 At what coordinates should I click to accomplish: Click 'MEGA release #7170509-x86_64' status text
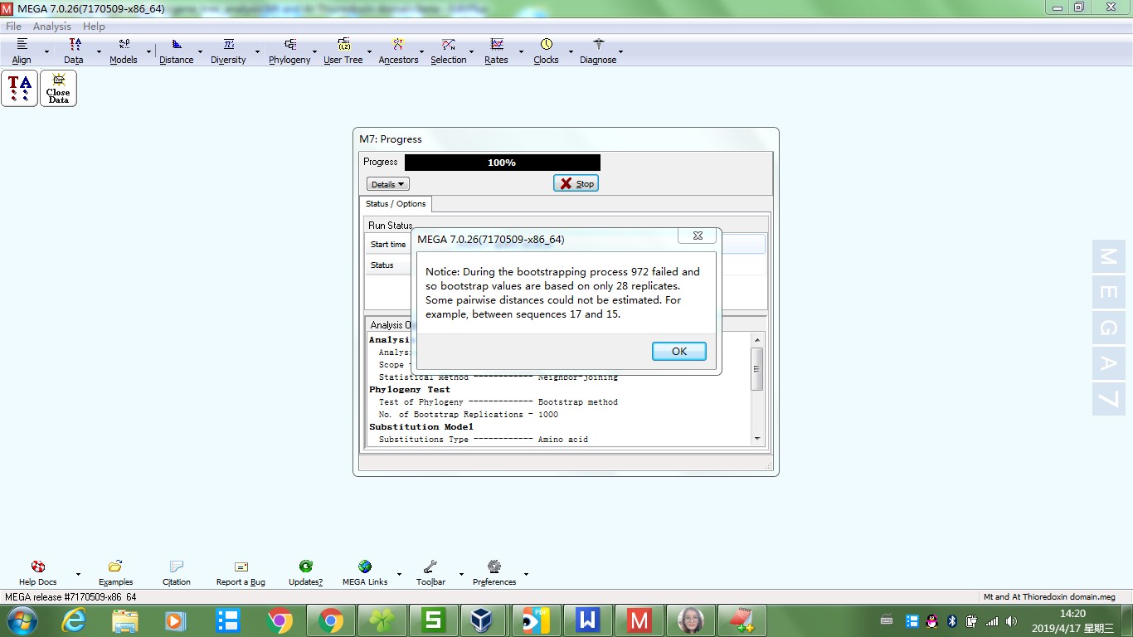[x=71, y=597]
